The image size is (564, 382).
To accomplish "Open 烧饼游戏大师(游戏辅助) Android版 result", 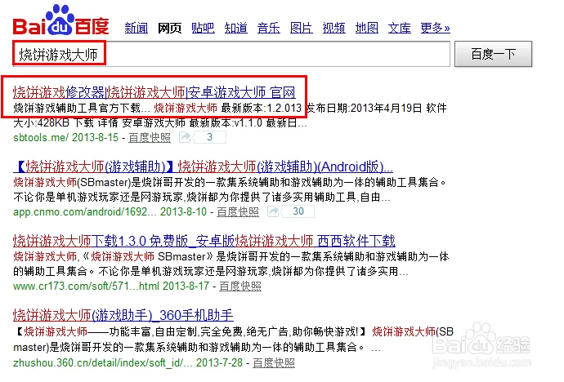I will pos(204,167).
